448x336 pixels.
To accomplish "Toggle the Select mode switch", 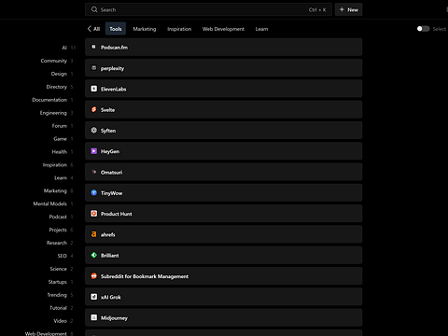I will coord(423,29).
